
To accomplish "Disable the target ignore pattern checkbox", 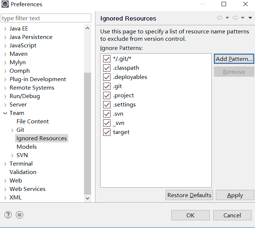I will pyautogui.click(x=107, y=132).
